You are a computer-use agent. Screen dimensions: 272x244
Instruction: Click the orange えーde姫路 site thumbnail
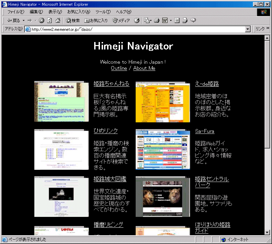(163, 102)
